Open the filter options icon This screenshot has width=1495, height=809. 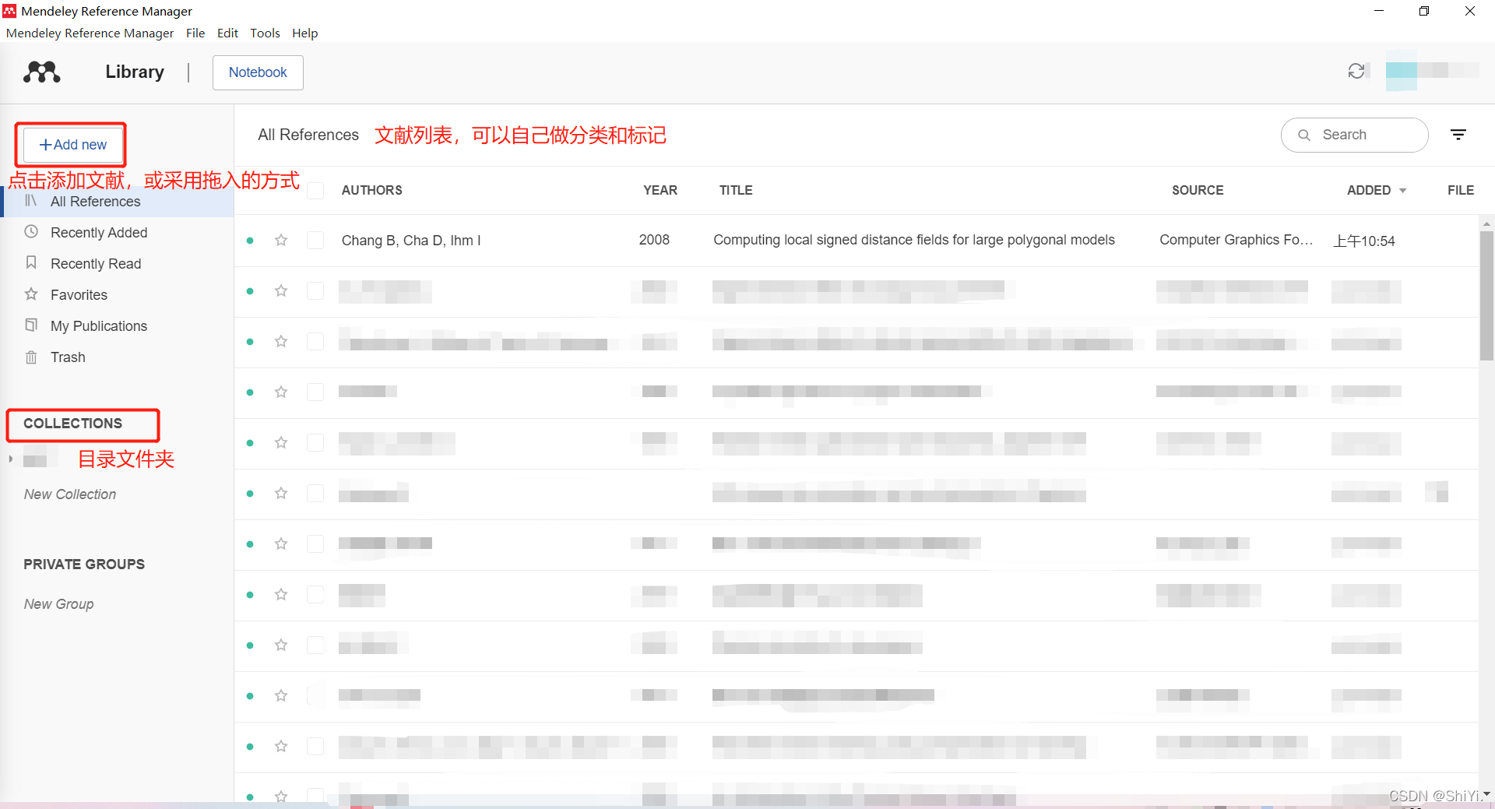point(1458,135)
